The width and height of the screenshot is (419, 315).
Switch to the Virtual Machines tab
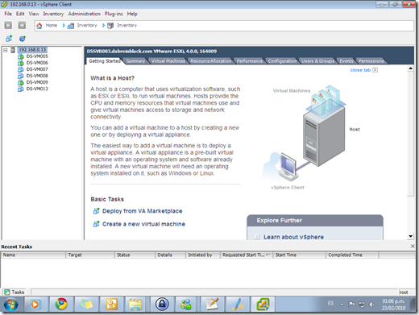(168, 61)
